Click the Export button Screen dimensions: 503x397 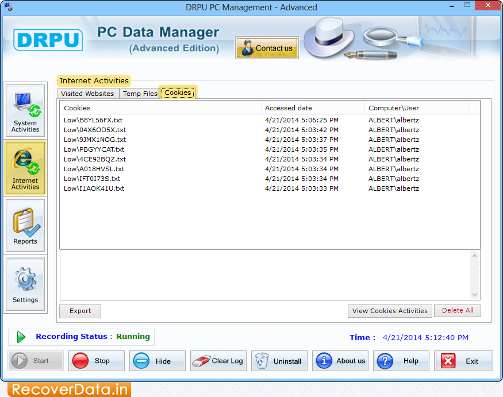click(x=80, y=311)
